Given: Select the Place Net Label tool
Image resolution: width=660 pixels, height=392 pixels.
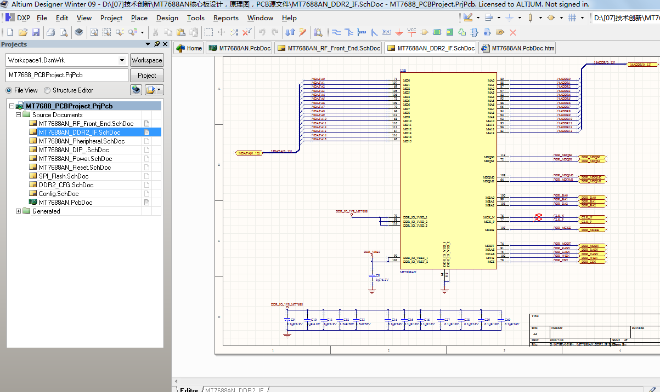Looking at the screenshot, I should tap(386, 32).
